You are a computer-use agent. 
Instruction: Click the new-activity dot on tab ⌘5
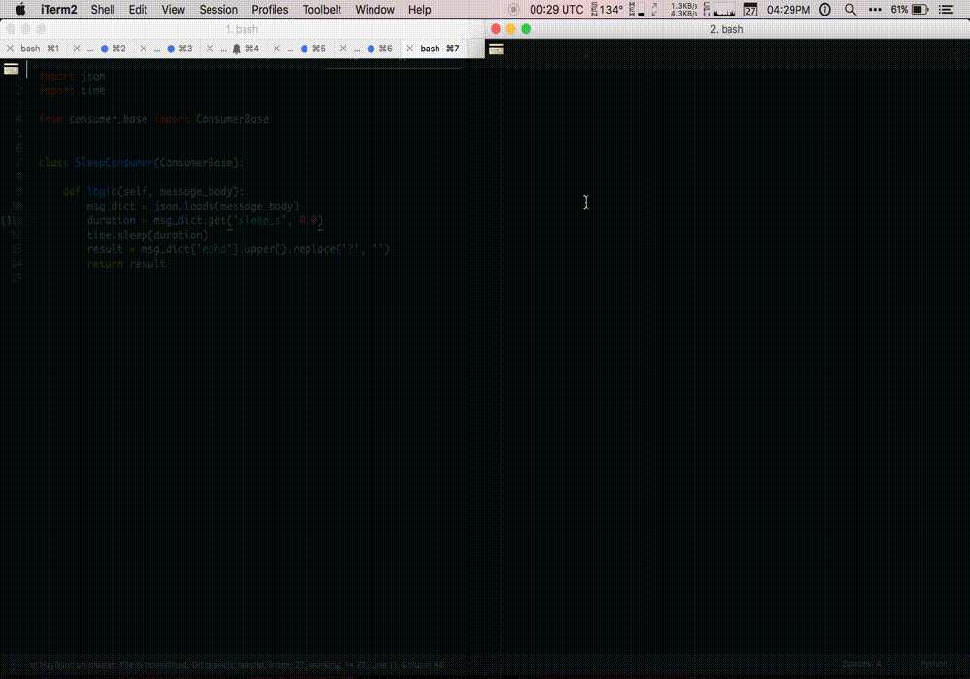(305, 48)
